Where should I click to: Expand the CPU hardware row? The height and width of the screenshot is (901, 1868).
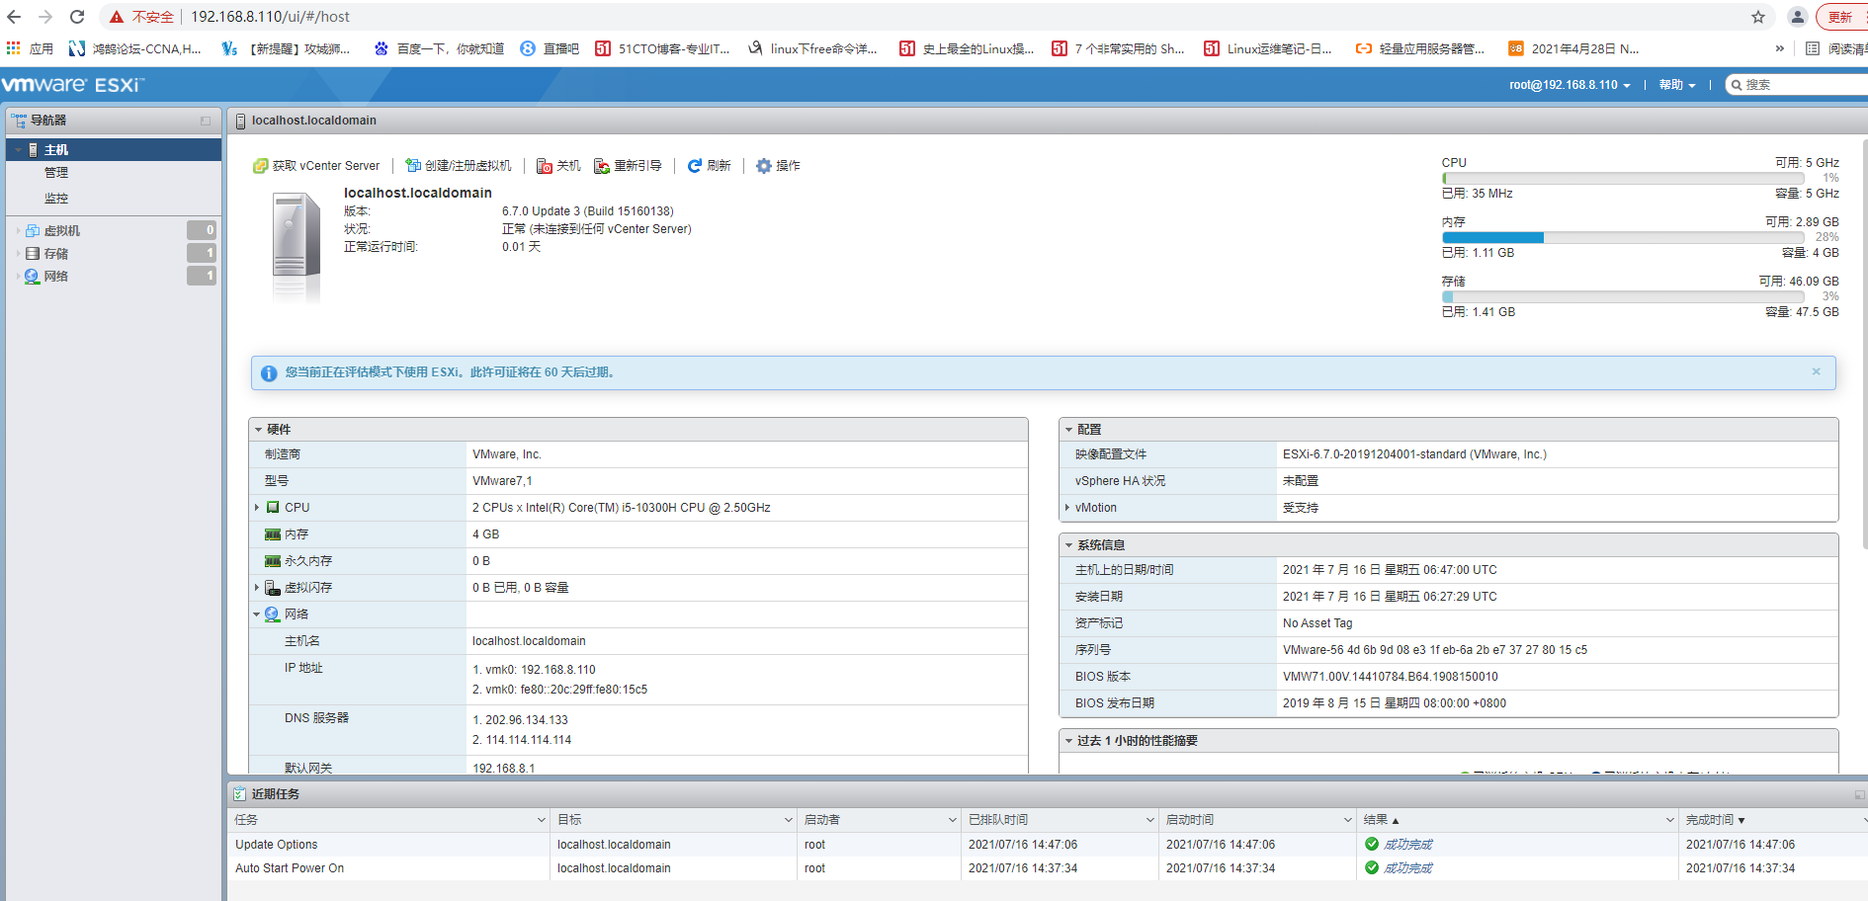(257, 508)
